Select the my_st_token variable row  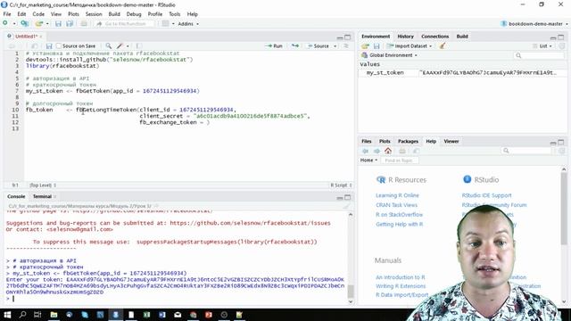(x=462, y=73)
